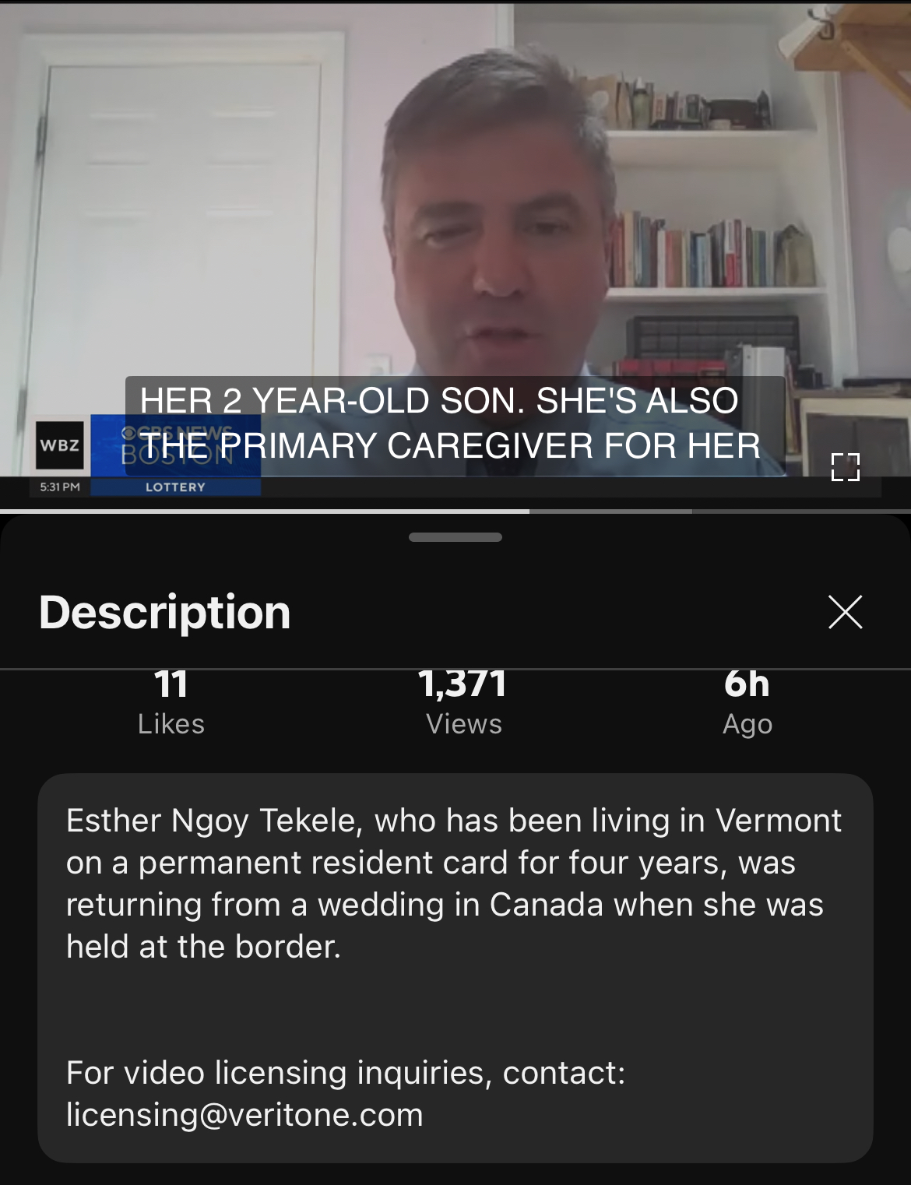This screenshot has height=1185, width=911.
Task: Tap the WBZ logo in video
Action: (60, 445)
